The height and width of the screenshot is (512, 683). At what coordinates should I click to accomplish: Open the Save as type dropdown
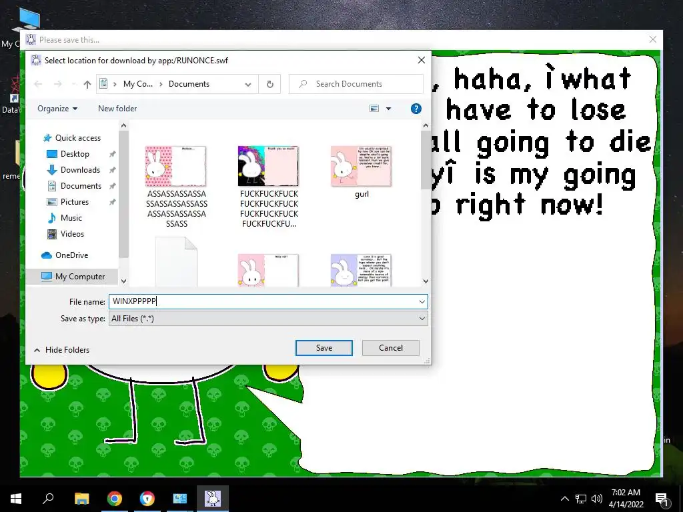tap(268, 318)
